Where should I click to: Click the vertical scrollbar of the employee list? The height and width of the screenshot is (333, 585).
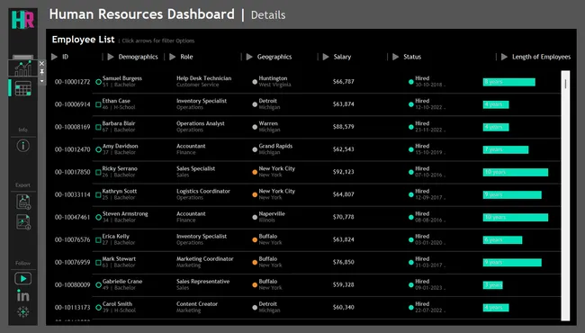(565, 195)
